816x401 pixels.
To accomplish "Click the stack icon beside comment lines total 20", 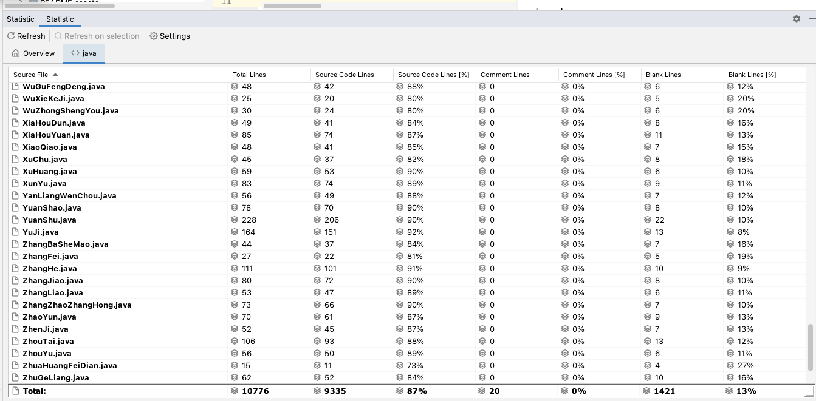I will 482,391.
